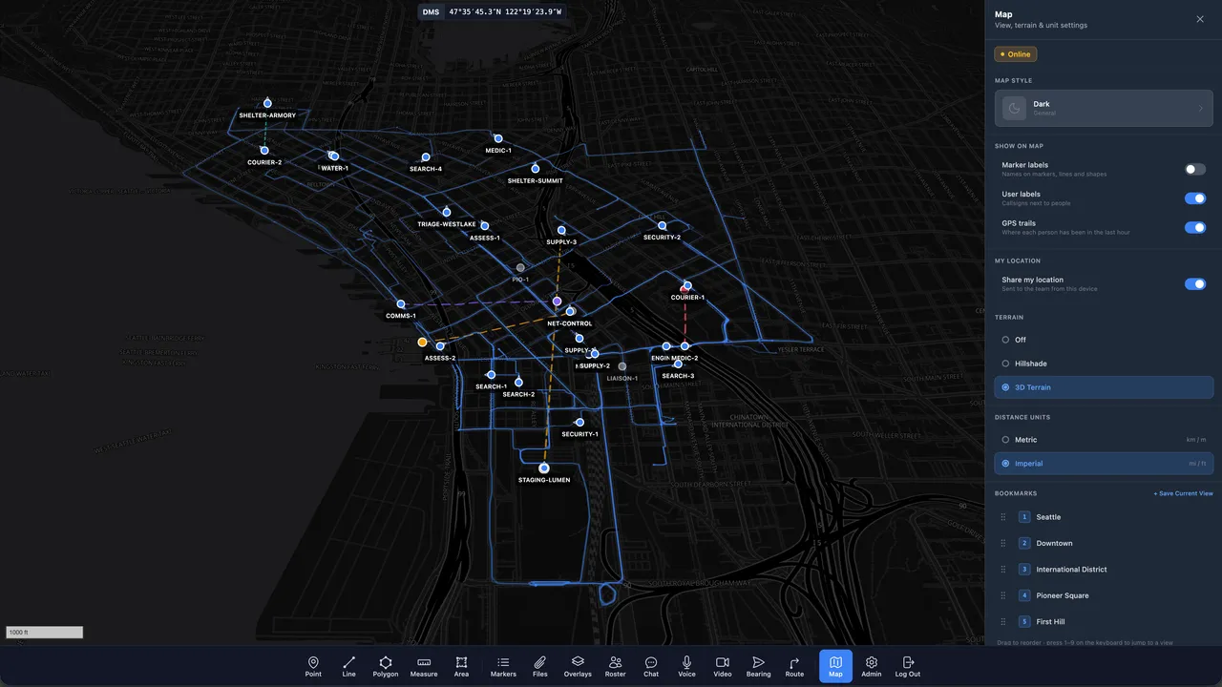Click the Online status badge
This screenshot has height=687, width=1222.
[1016, 54]
